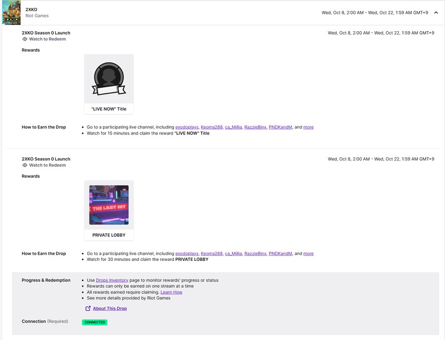445x340 pixels.
Task: Click the external link icon beside About This Drop
Action: coord(88,308)
